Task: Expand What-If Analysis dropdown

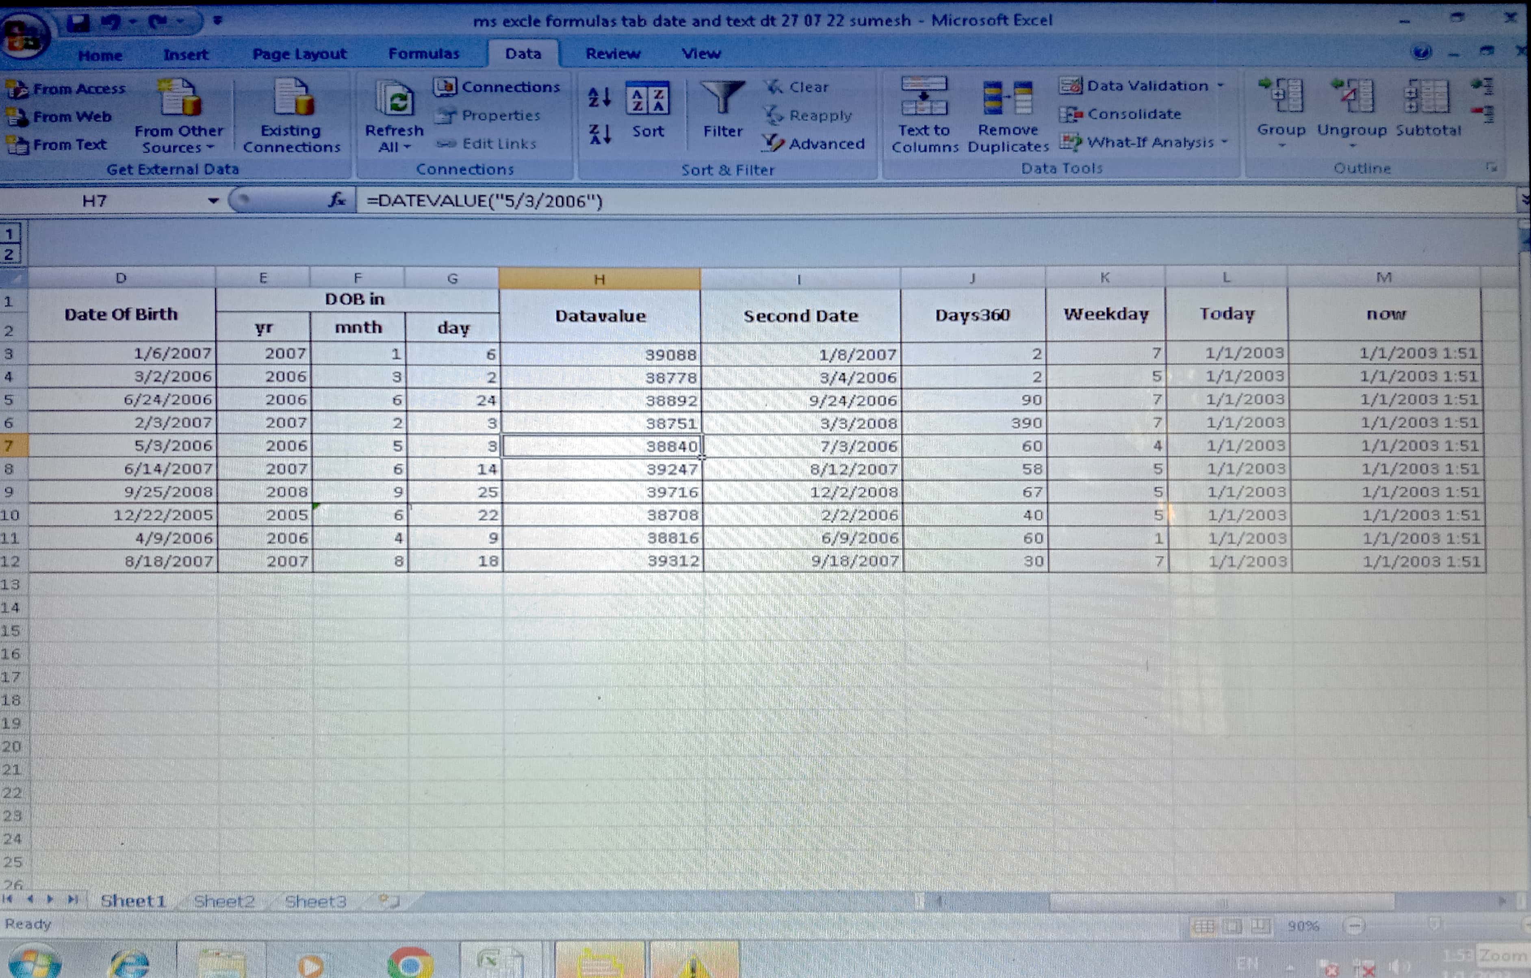Action: coord(1224,142)
